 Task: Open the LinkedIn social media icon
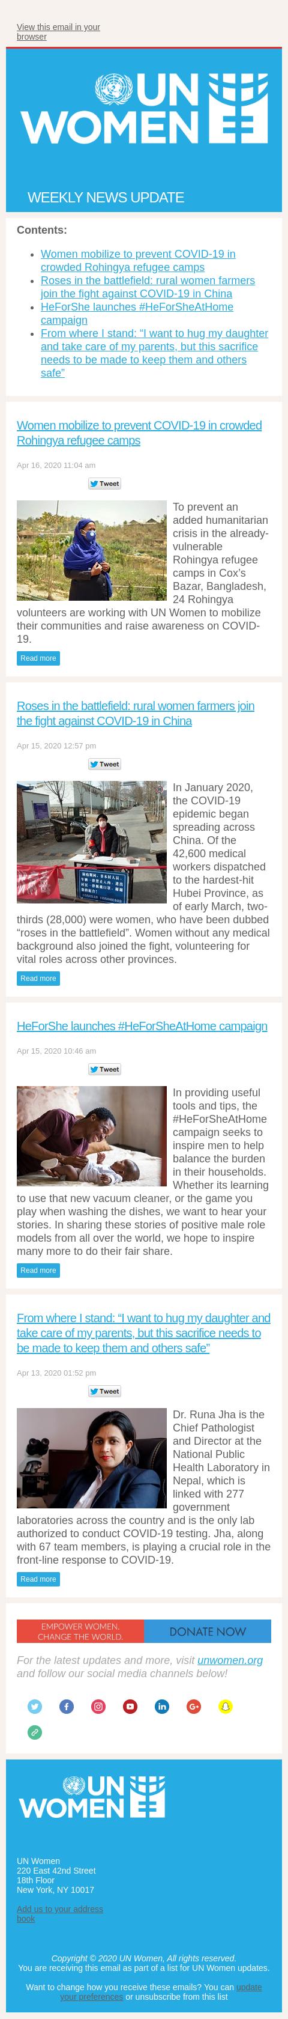(162, 1706)
